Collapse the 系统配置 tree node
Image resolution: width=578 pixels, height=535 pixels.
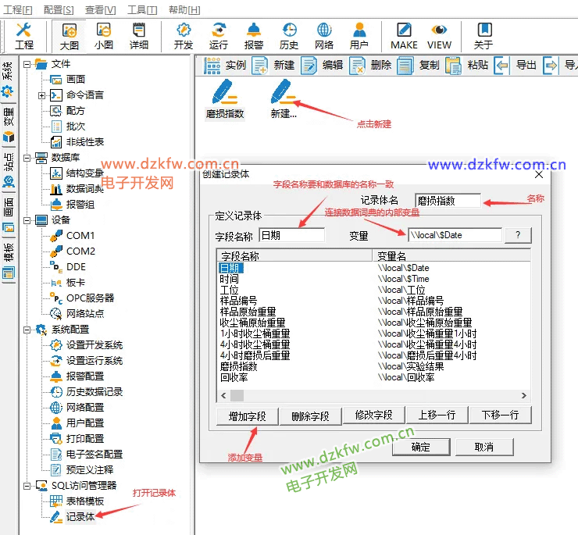pos(27,330)
